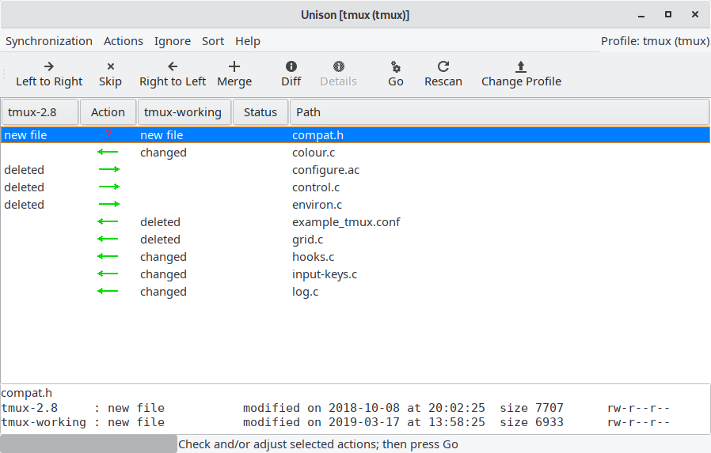The image size is (711, 453).
Task: Click green left arrow for input-keys.c
Action: point(108,274)
